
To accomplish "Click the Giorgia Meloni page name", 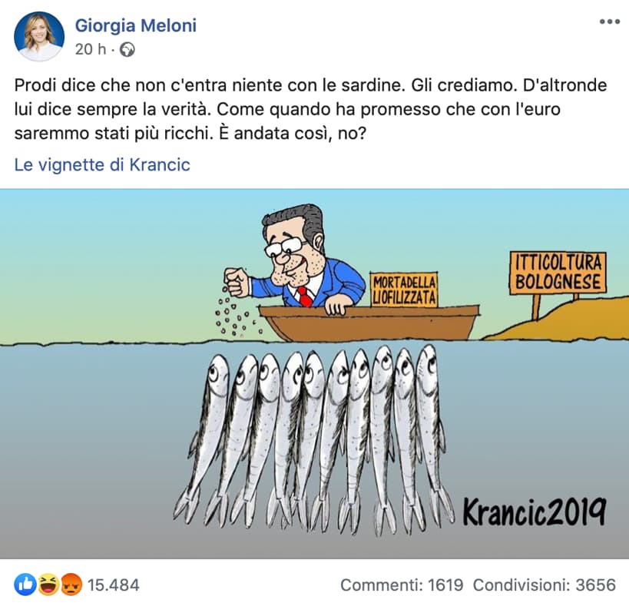I will (136, 25).
